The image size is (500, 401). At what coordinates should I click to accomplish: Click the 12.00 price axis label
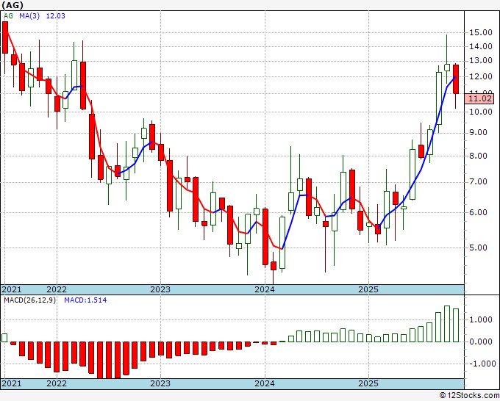480,77
